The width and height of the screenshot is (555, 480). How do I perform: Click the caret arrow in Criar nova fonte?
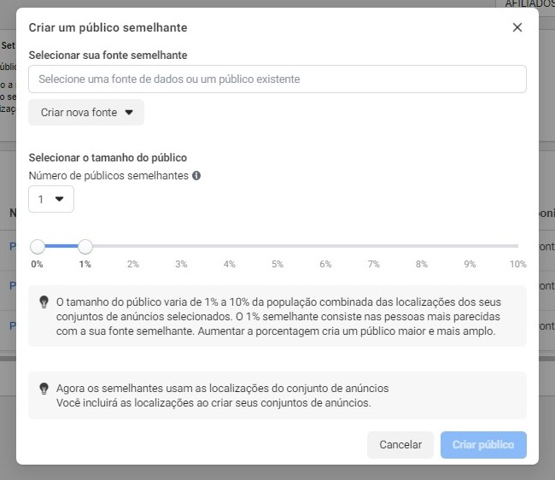129,112
